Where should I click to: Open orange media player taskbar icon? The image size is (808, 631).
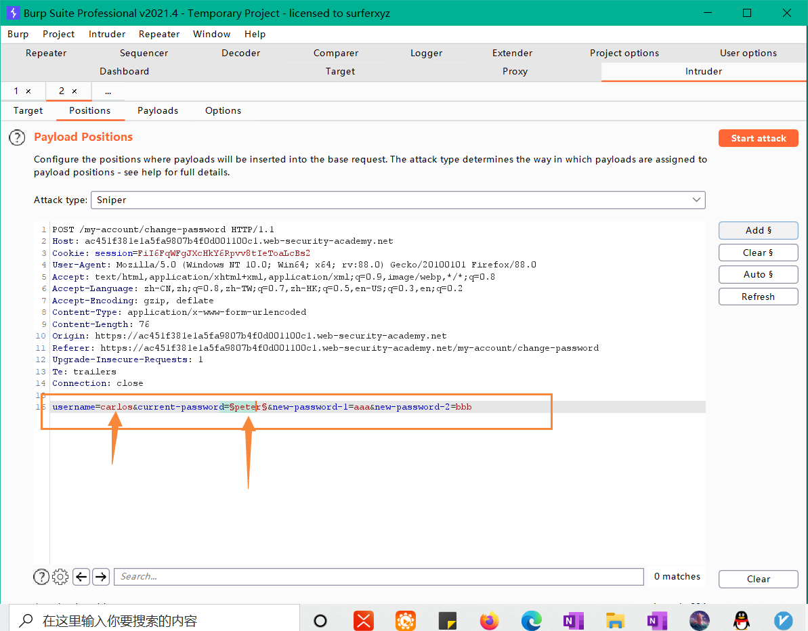406,621
